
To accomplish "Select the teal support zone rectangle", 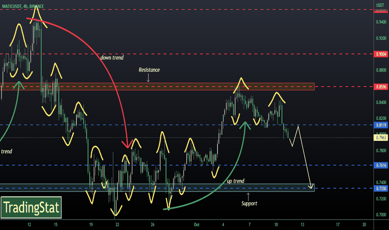I will click(157, 188).
